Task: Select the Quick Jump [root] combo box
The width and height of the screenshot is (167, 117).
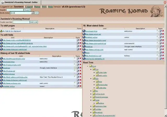Action: tap(22, 13)
